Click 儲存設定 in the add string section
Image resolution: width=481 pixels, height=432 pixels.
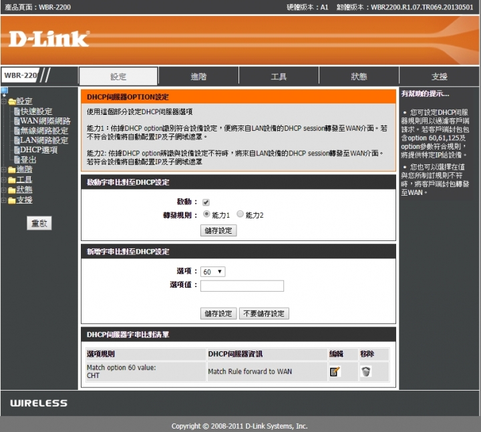[218, 313]
